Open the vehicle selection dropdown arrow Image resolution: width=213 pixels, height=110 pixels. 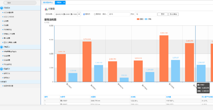[x=79, y=14]
